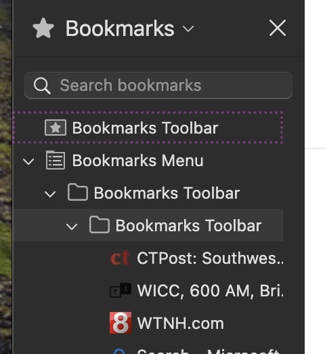Click the starred Bookmarks Toolbar root icon

pyautogui.click(x=56, y=127)
